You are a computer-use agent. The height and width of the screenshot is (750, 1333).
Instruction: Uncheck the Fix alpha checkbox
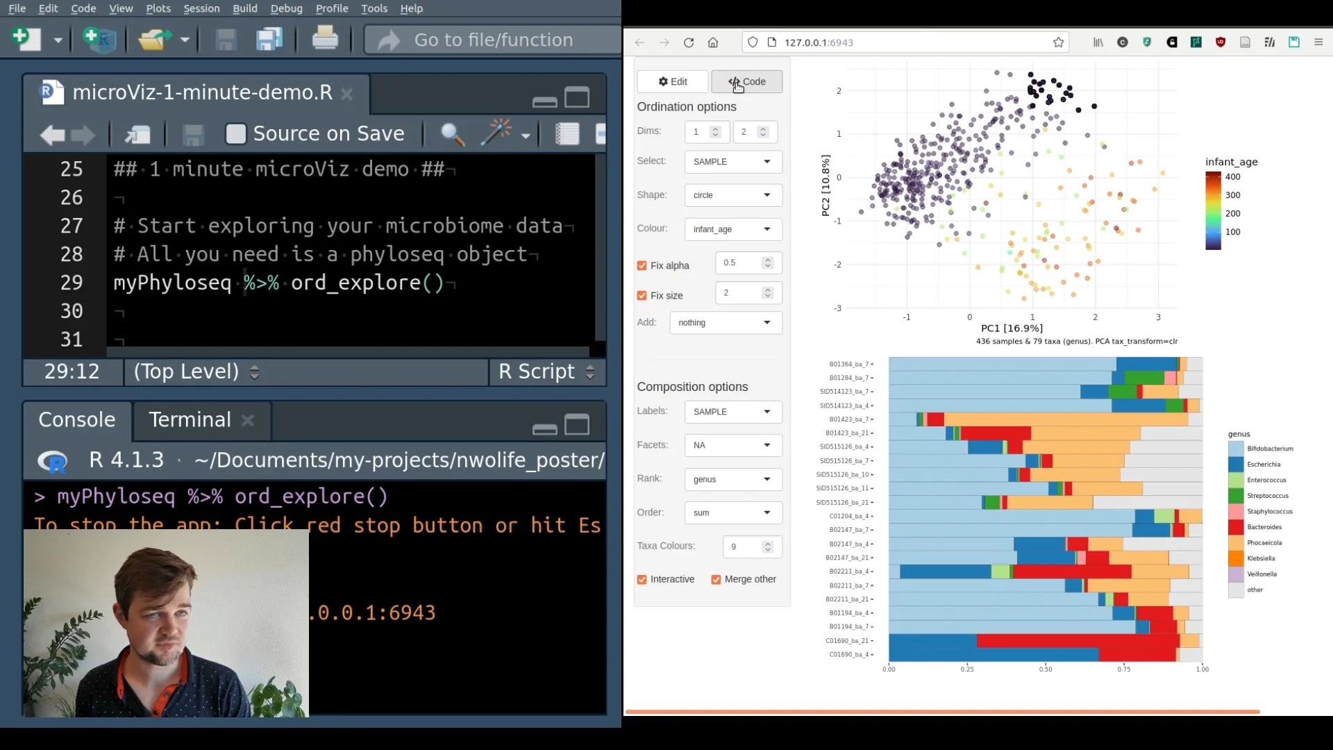[642, 265]
